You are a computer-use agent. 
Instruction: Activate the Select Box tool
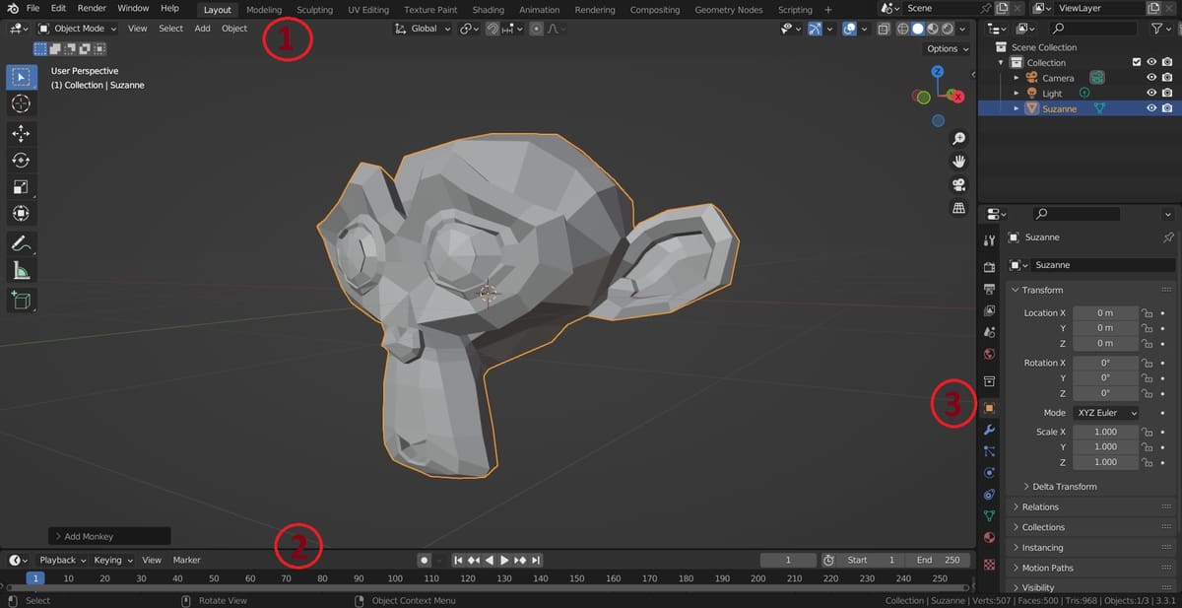click(21, 77)
